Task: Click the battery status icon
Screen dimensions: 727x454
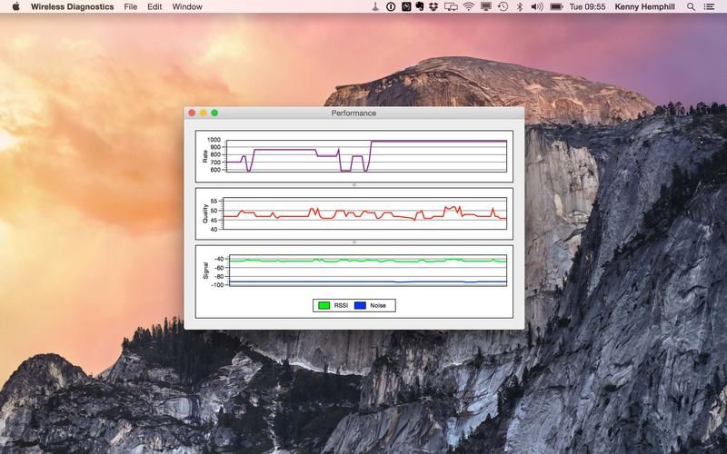Action: tap(556, 6)
